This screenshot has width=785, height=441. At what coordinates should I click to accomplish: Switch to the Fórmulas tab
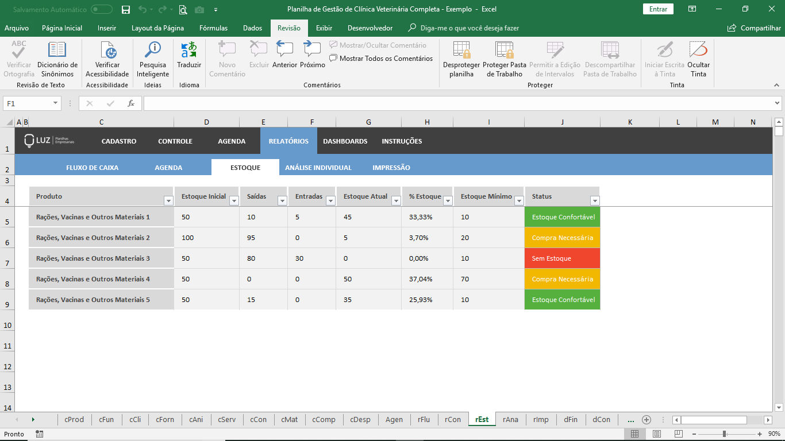[x=213, y=28]
